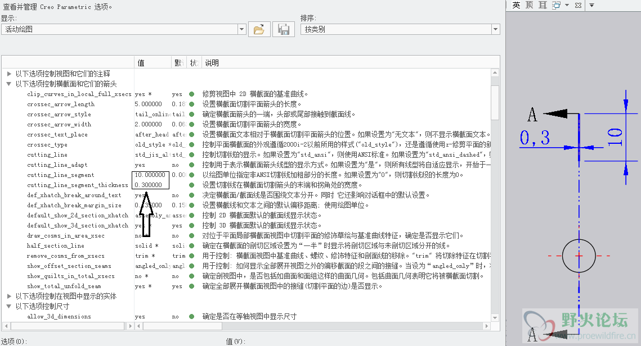Select the def_xhatch_break_margin_size option
The width and height of the screenshot is (641, 346).
tap(74, 205)
